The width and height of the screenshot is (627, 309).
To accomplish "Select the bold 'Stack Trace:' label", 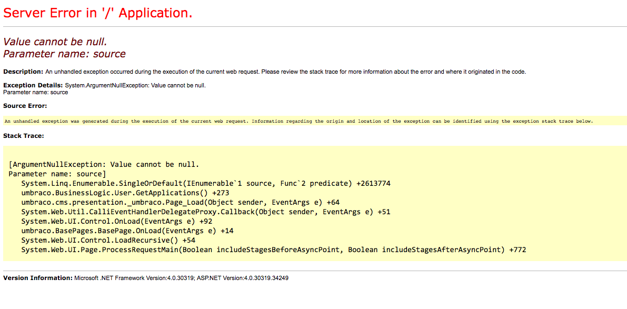I will (x=23, y=136).
